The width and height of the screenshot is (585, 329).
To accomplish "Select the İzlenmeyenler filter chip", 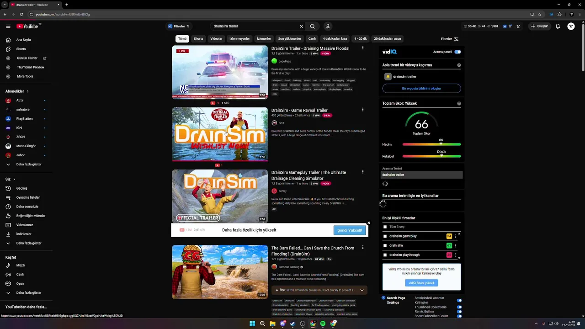I will 239,39.
